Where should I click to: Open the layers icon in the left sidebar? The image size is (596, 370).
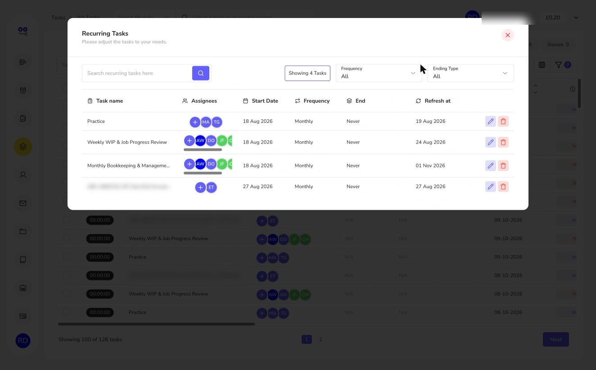[x=23, y=147]
